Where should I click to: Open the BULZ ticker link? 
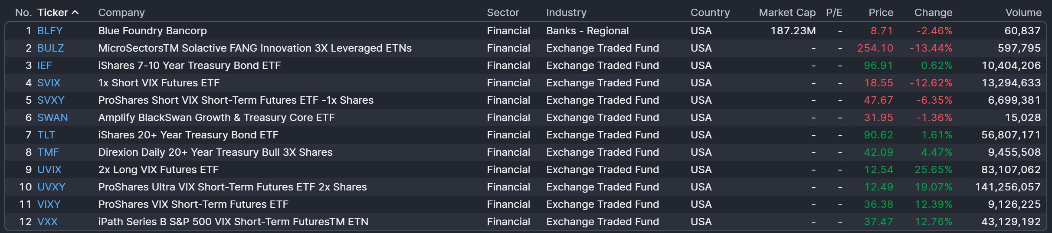pos(50,48)
